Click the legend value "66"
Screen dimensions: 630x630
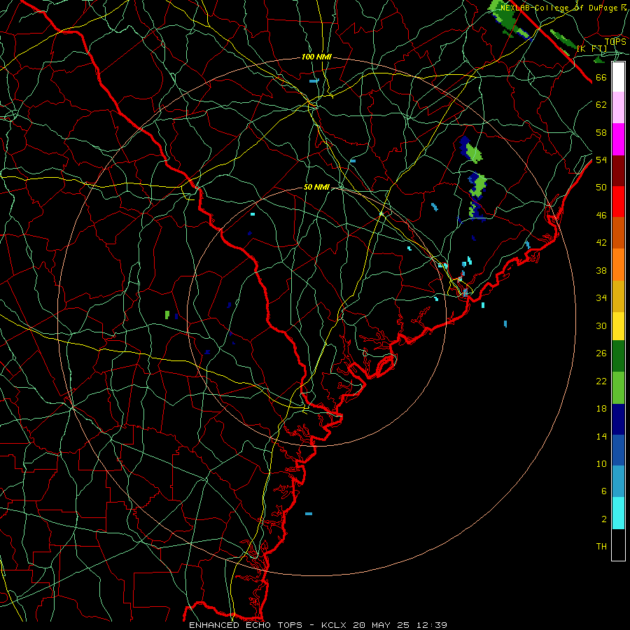(601, 78)
